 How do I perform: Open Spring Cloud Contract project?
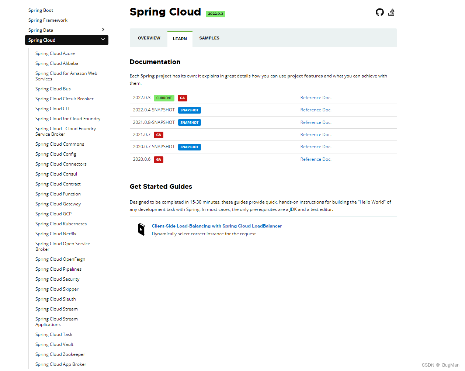[x=58, y=184]
